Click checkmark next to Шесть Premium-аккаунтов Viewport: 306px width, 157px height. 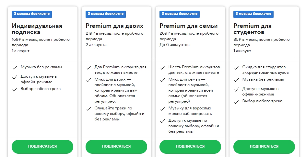[x=162, y=68]
